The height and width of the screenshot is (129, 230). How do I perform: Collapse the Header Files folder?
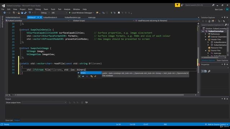pos(206,39)
